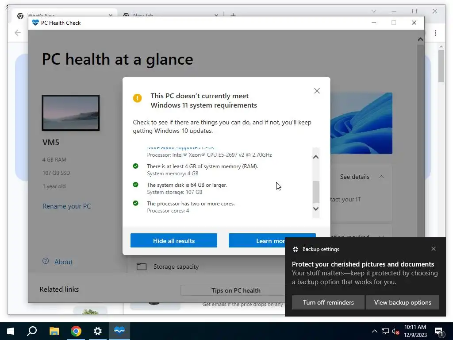Click Turn off reminders button
The width and height of the screenshot is (453, 340).
tap(328, 302)
